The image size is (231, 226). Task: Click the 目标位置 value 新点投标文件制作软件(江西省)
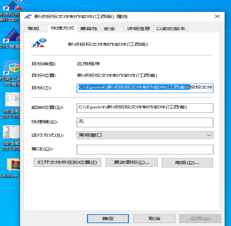(x=117, y=75)
